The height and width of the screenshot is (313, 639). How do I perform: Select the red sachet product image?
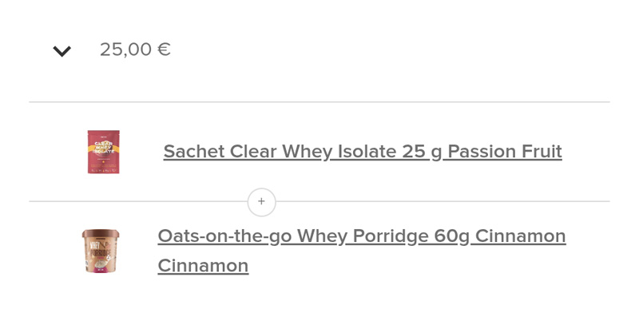(104, 152)
